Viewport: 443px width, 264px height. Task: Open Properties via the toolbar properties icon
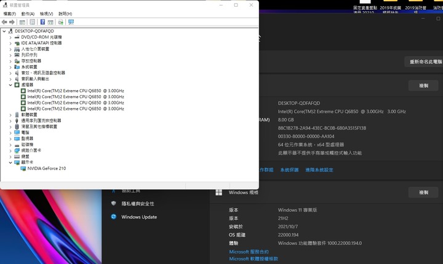pos(33,22)
